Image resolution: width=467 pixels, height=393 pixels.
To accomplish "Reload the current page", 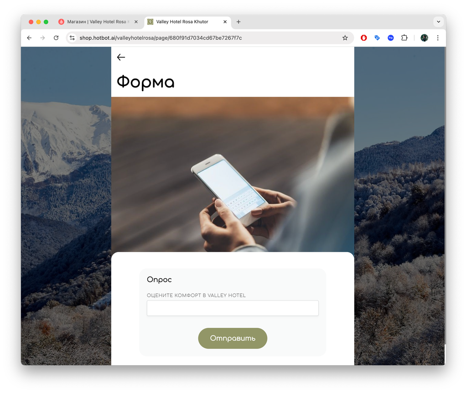I will [x=56, y=38].
